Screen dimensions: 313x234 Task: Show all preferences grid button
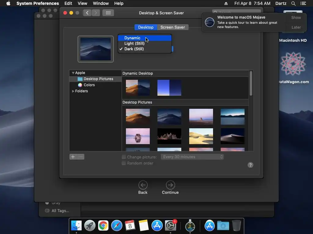click(x=108, y=13)
